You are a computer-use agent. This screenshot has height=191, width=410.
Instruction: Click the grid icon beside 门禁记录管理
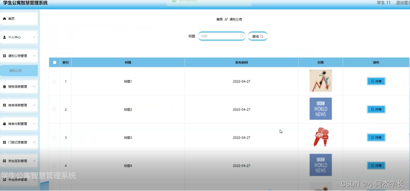click(x=4, y=142)
